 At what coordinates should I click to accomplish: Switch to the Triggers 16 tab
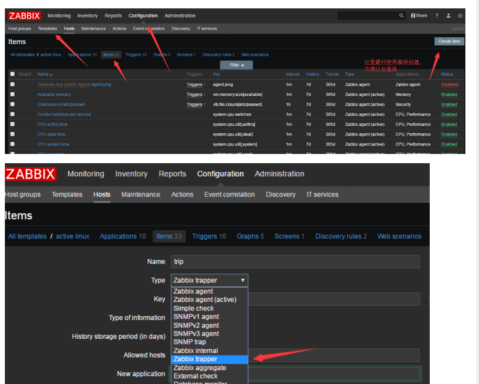point(136,55)
